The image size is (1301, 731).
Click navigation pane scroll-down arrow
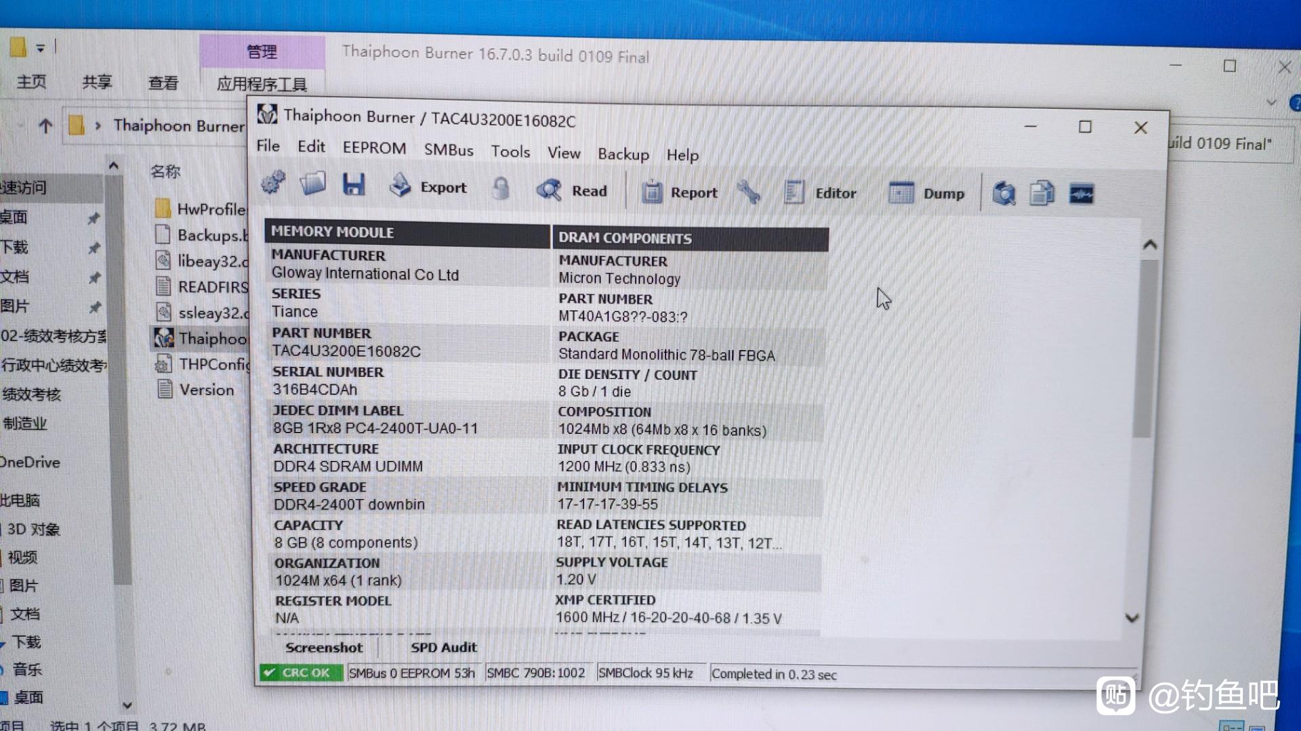tap(127, 705)
